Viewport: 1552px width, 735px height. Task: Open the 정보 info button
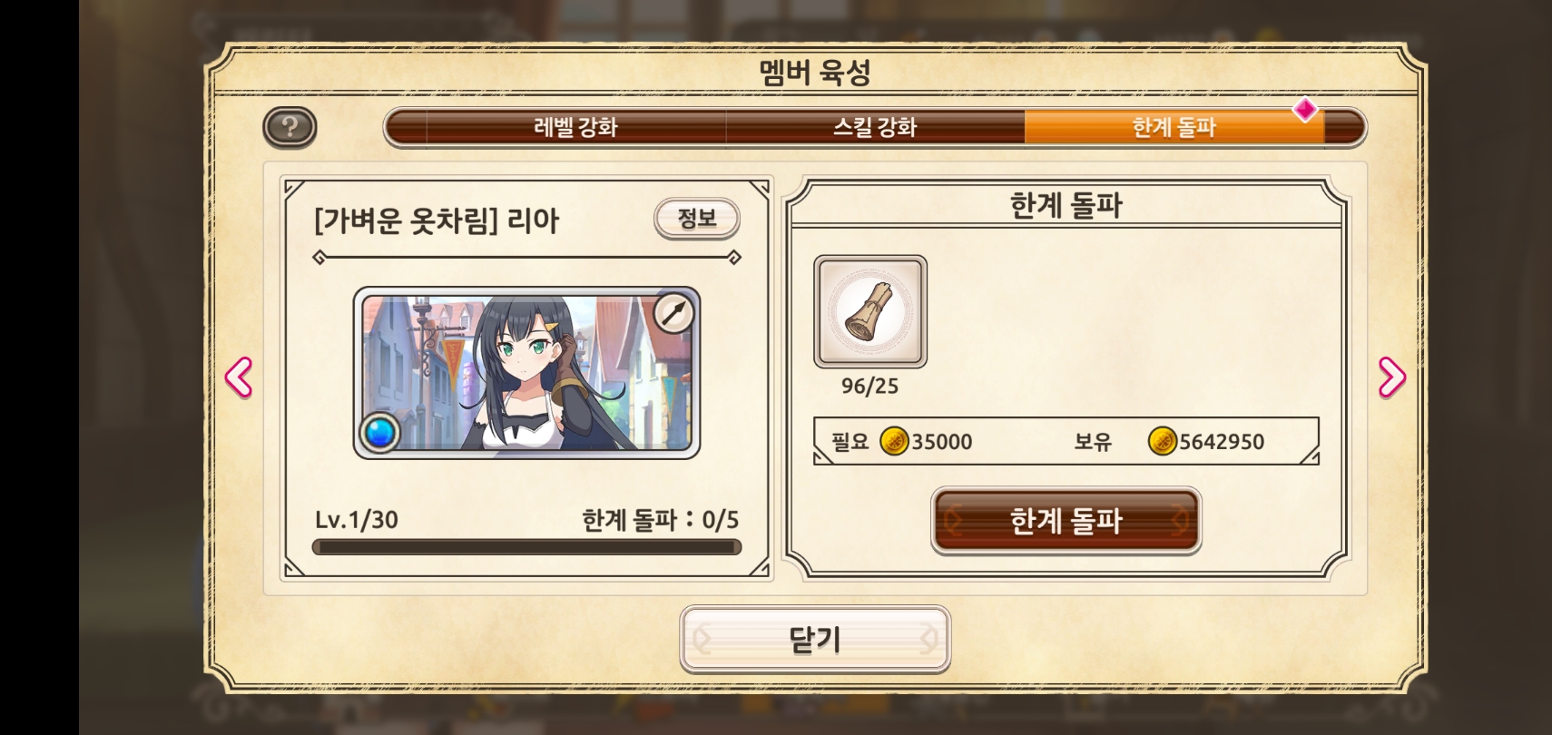coord(697,219)
